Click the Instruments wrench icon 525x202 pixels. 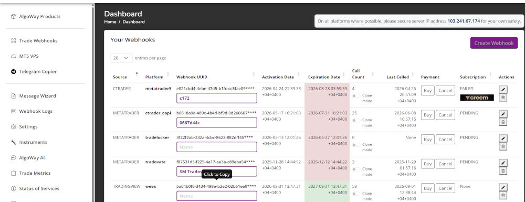(x=14, y=142)
